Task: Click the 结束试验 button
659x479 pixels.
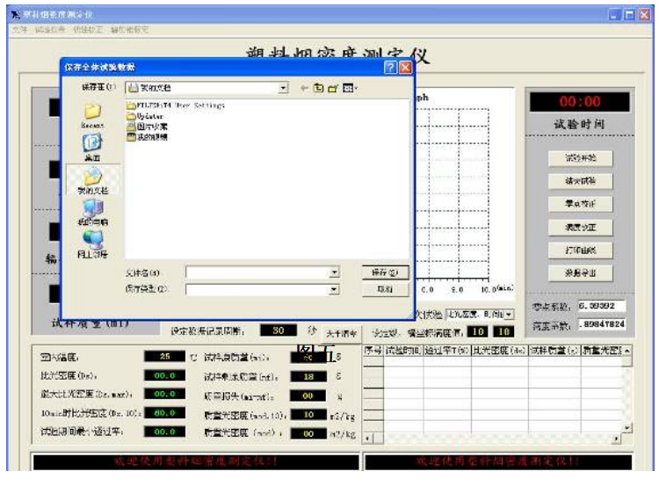Action: coord(581,181)
